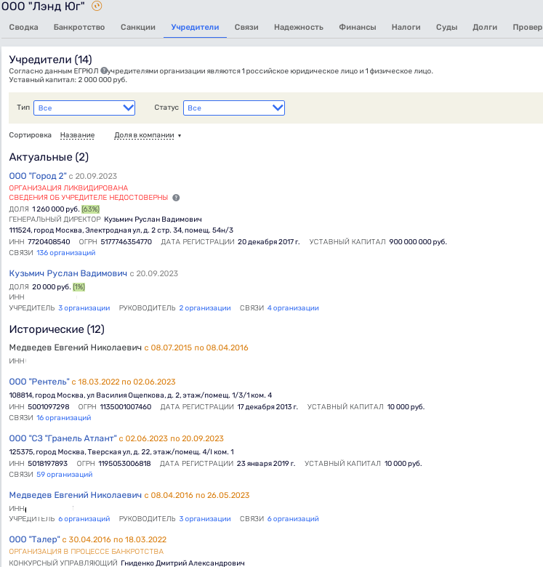Click the ОГРН value 5177746354770
Image resolution: width=543 pixels, height=567 pixels.
[126, 242]
